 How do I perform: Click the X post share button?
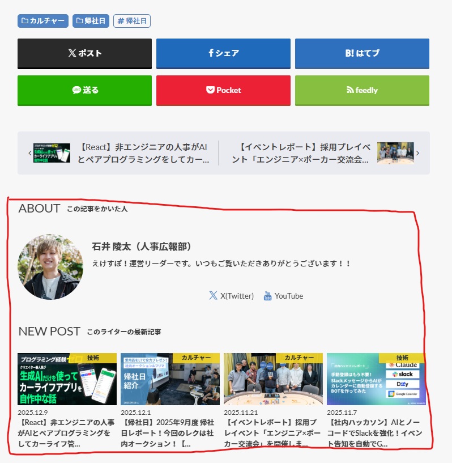(84, 53)
